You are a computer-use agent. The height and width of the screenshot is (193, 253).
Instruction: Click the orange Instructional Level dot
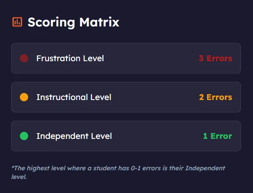24,97
